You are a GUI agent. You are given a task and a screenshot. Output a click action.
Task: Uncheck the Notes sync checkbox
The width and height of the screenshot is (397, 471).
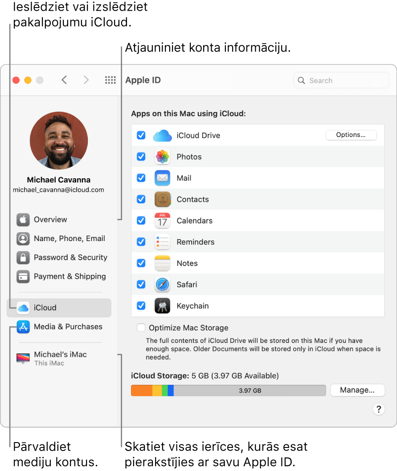[141, 263]
